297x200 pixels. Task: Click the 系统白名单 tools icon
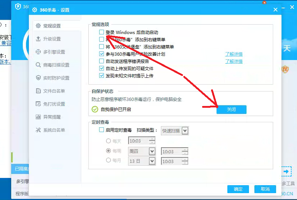(38, 130)
